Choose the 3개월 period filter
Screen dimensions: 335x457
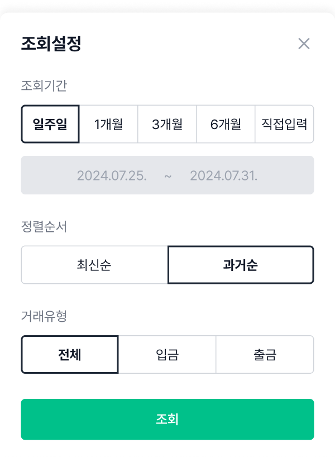[x=167, y=124]
